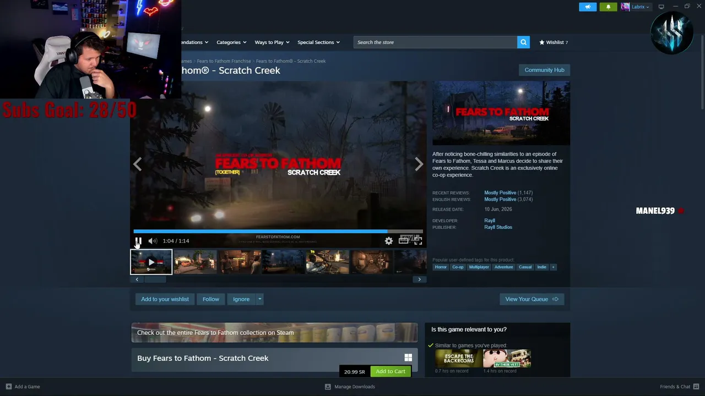This screenshot has width=705, height=396.
Task: Select the cabin interior screenshot thumbnail
Action: click(x=371, y=262)
